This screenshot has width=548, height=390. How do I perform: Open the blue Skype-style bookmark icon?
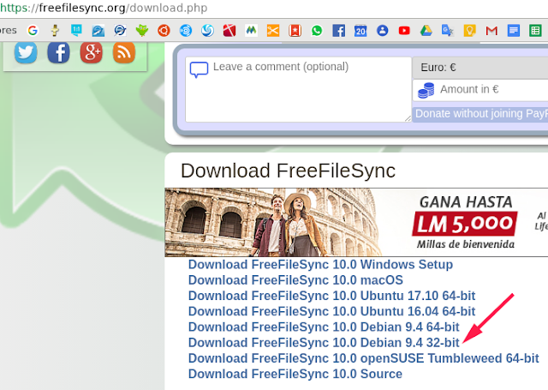coord(98,31)
